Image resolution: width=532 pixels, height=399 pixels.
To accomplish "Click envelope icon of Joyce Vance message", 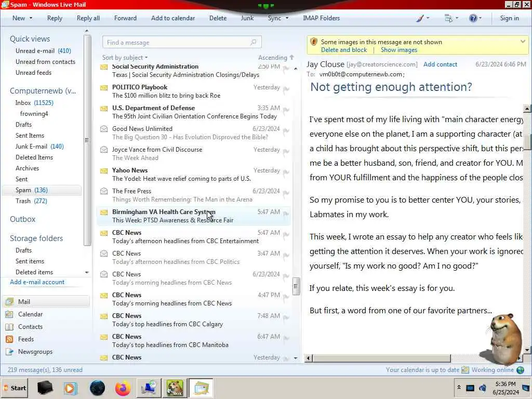I will coord(104,150).
